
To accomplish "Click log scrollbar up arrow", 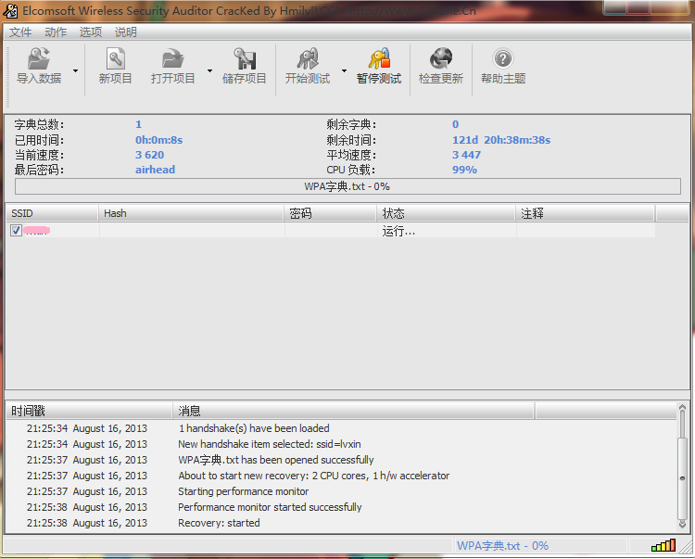I will click(x=683, y=407).
